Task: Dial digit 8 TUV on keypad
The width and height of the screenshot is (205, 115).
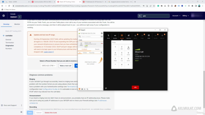Action: tap(122, 59)
